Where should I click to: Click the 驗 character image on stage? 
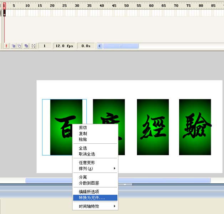pyautogui.click(x=195, y=127)
